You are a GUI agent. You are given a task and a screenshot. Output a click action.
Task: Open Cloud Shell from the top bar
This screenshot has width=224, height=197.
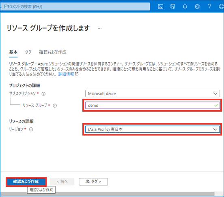click(x=160, y=6)
